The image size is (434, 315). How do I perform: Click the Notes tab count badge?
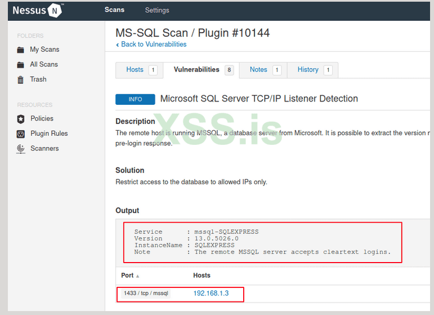pos(277,70)
